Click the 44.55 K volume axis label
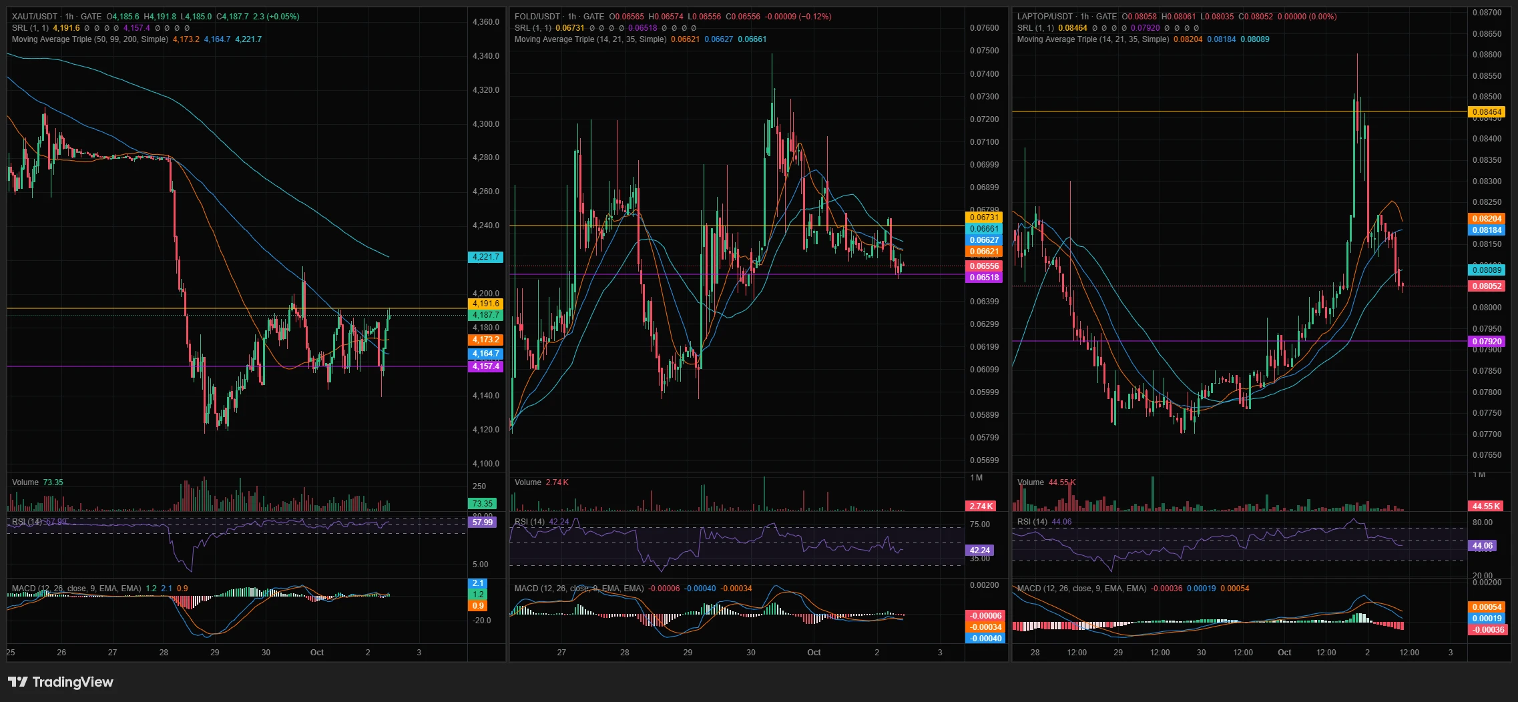 point(1486,506)
